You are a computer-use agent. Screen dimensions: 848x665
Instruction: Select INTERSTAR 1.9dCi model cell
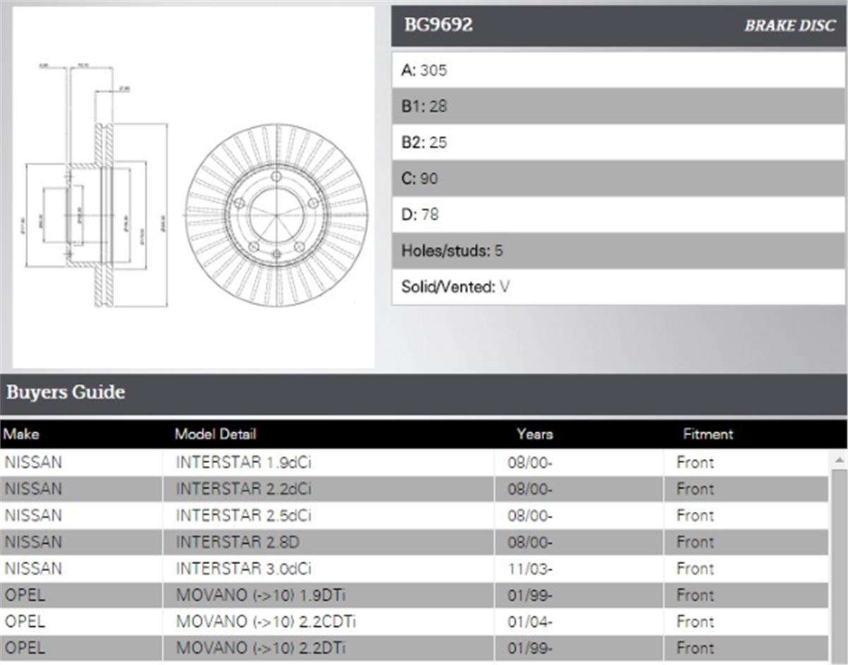pyautogui.click(x=329, y=462)
